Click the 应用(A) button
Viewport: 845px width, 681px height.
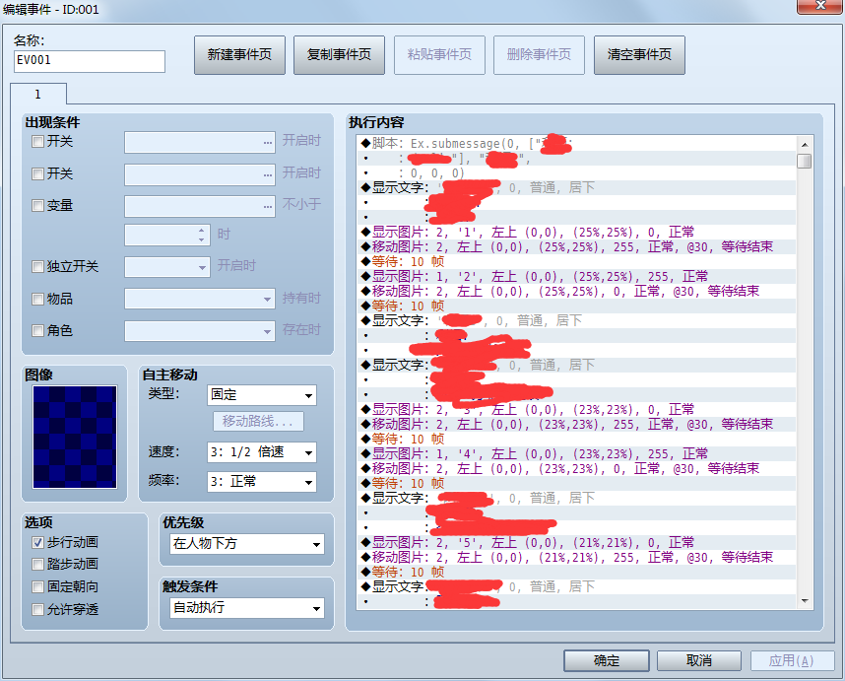point(791,660)
